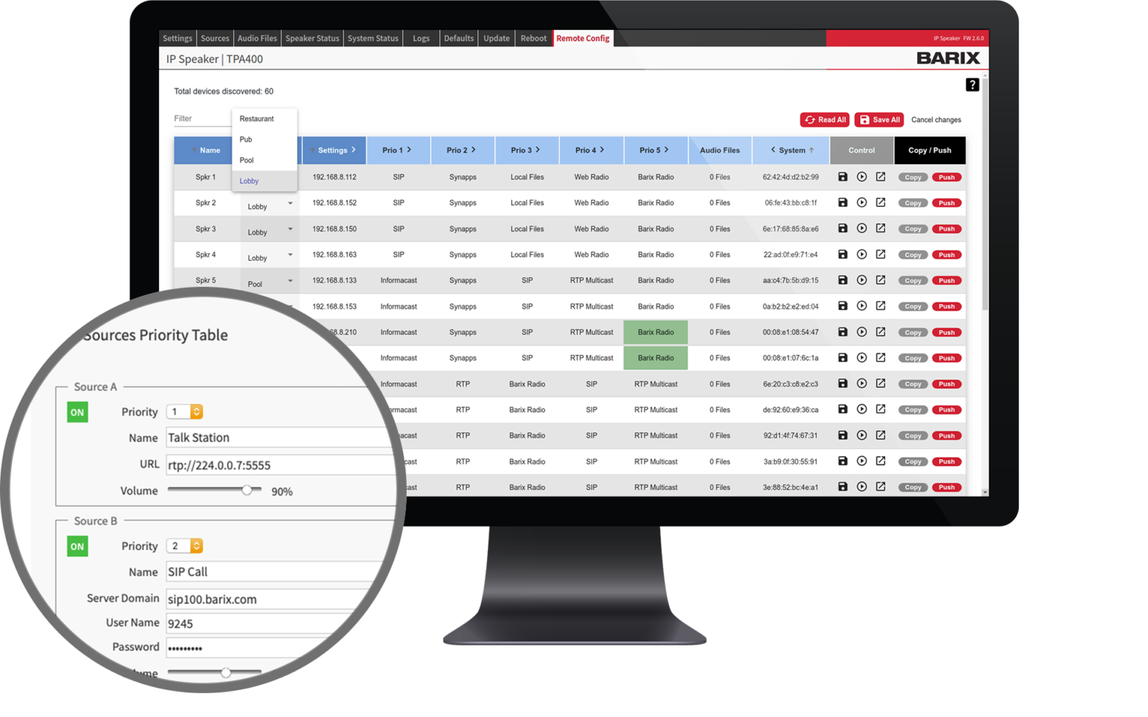Toggle Source B ON switch
The height and width of the screenshot is (717, 1148).
[77, 547]
